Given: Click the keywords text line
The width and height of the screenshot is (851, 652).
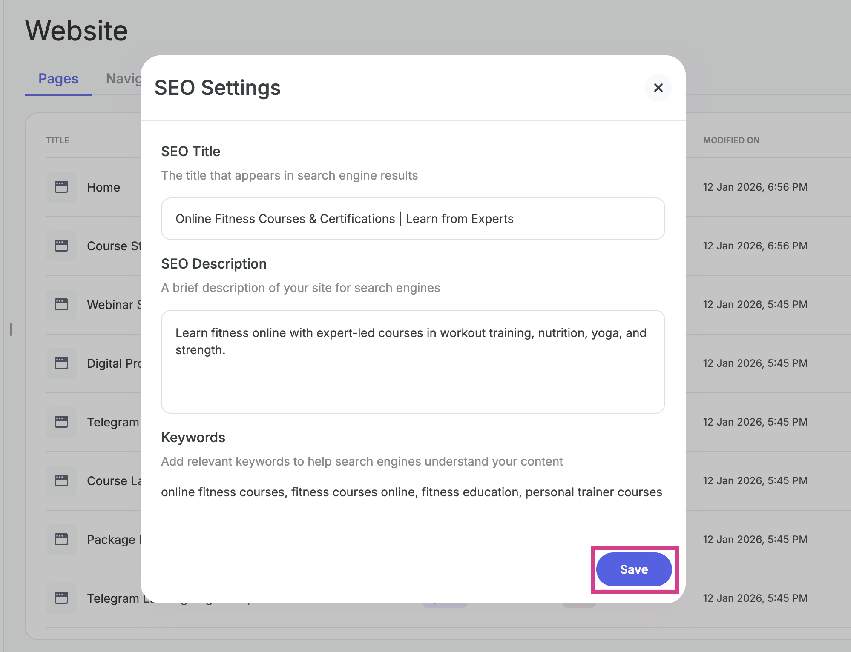Looking at the screenshot, I should 411,492.
